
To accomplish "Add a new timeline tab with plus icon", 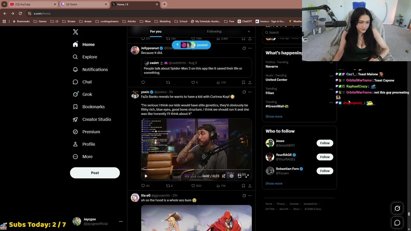I will pyautogui.click(x=249, y=31).
